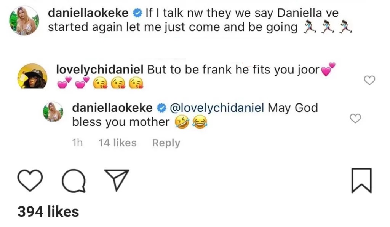Like the post with the large heart icon

(30, 180)
